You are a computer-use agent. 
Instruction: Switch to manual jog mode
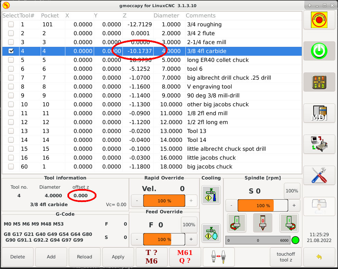pos(319,82)
